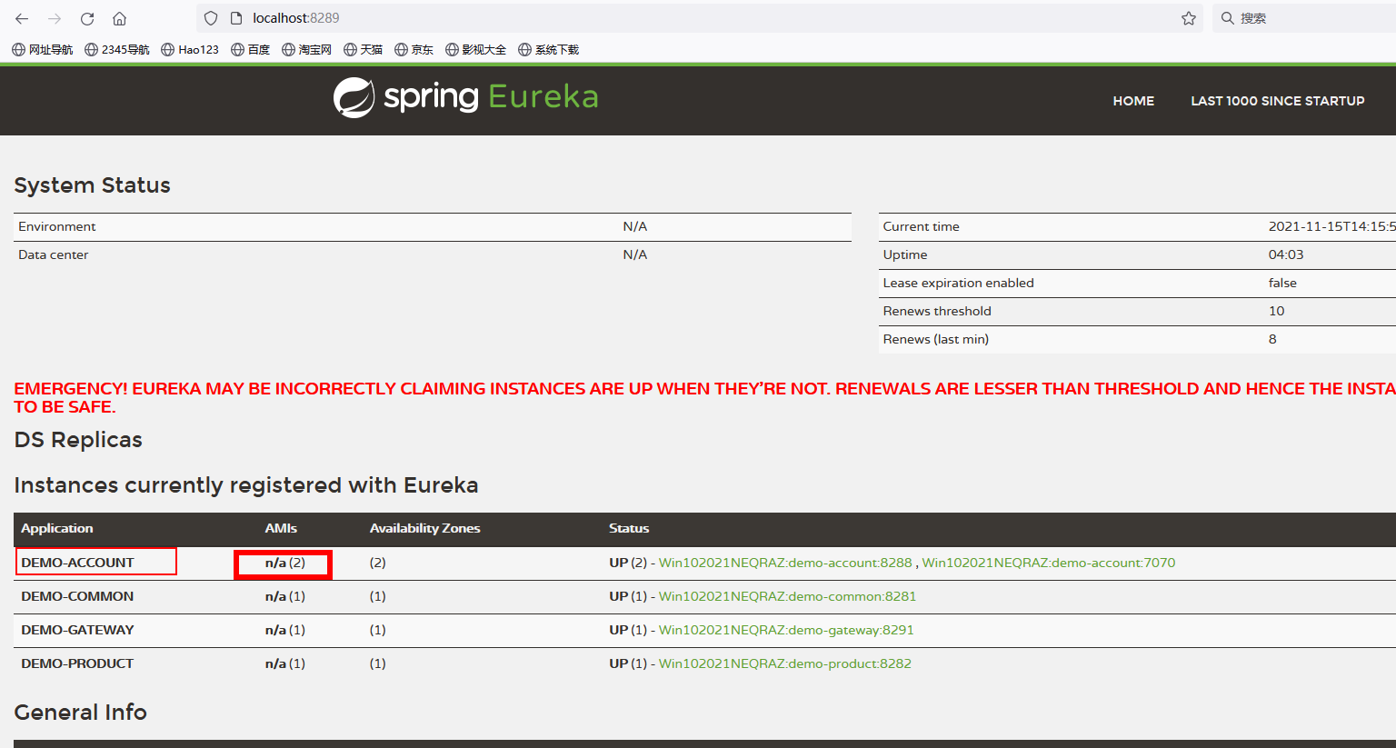Screen dimensions: 1396x748
Task: Click the Availability Zones column header
Action: coord(424,528)
